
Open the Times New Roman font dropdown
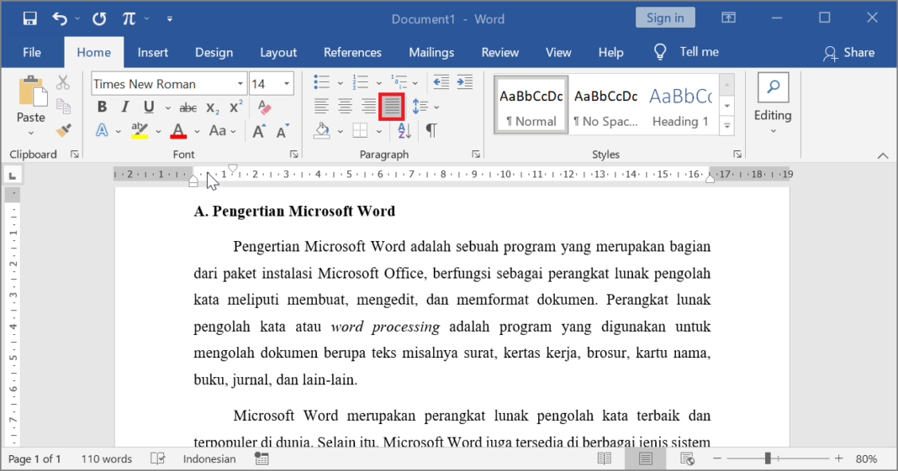pos(240,84)
